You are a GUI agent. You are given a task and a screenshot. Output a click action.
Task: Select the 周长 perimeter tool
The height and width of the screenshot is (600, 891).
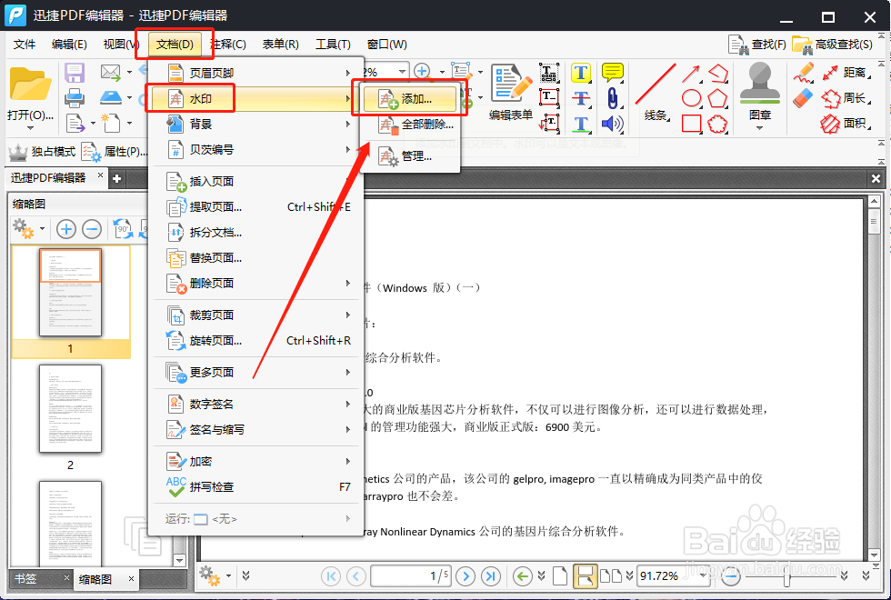846,98
